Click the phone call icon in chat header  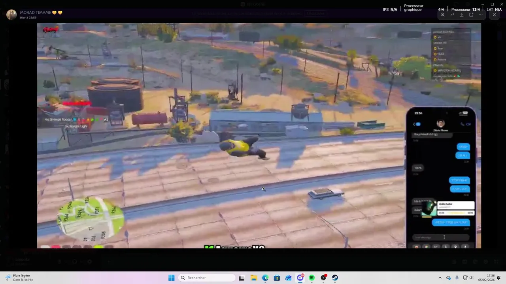pyautogui.click(x=463, y=124)
